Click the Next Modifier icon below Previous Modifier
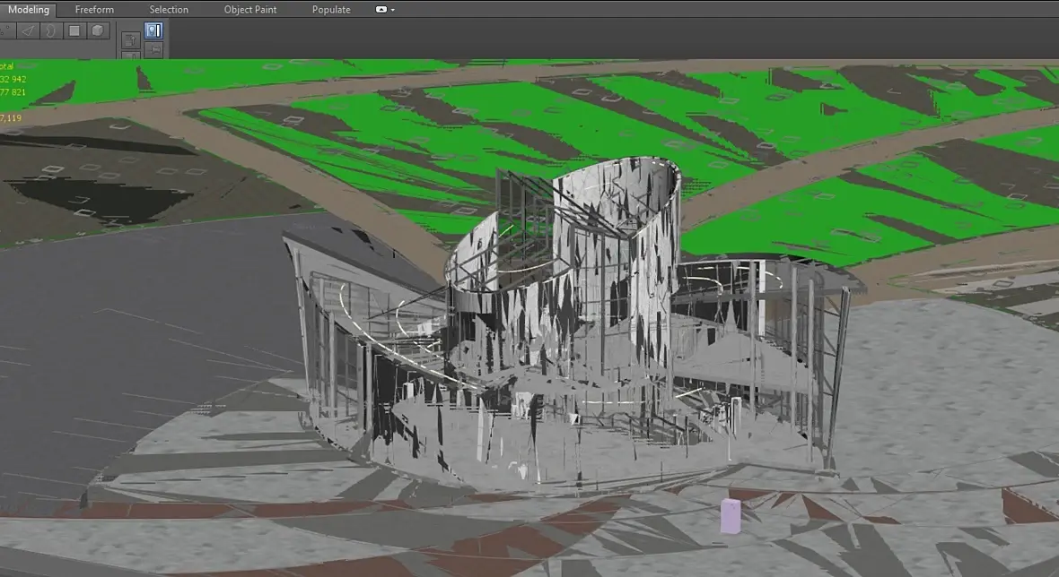This screenshot has height=577, width=1059. pyautogui.click(x=130, y=56)
